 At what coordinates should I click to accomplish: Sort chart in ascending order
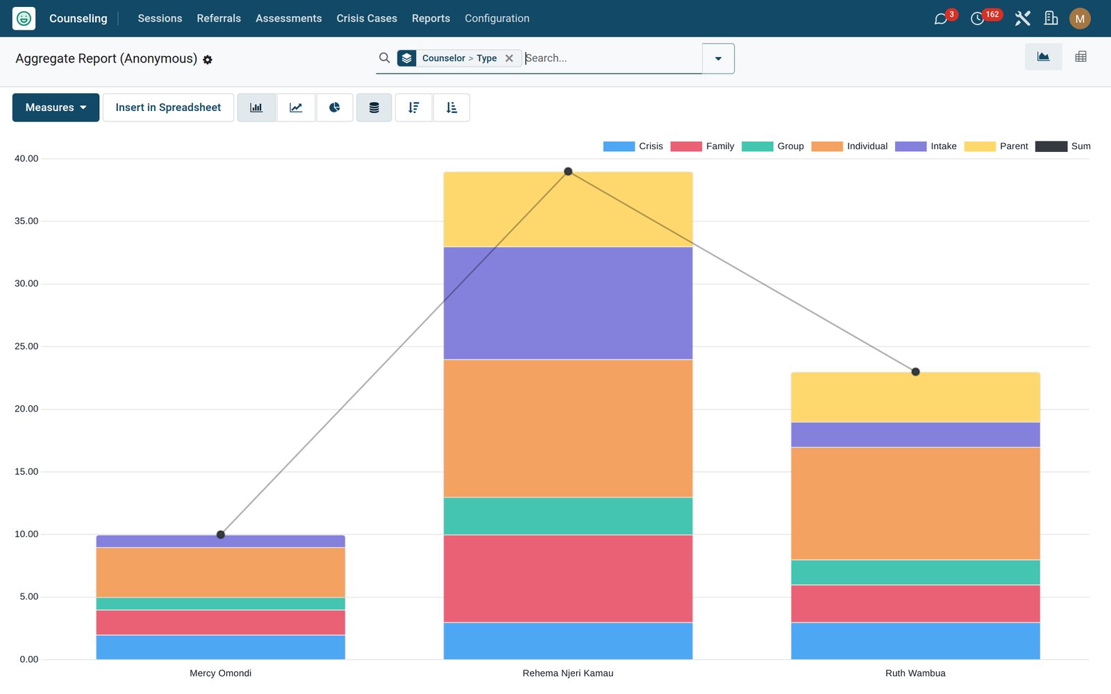tap(451, 108)
